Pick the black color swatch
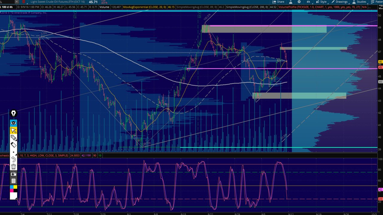 [x=15, y=191]
